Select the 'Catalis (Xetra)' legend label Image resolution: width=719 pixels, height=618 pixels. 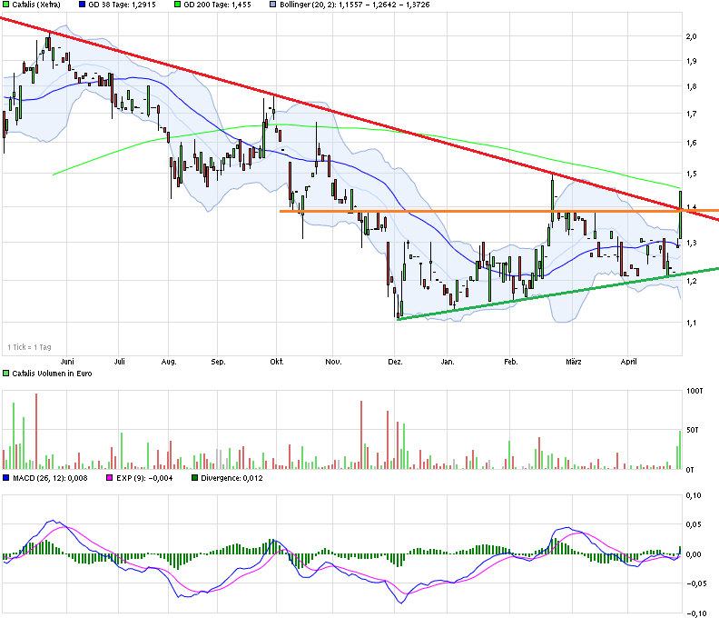click(36, 5)
